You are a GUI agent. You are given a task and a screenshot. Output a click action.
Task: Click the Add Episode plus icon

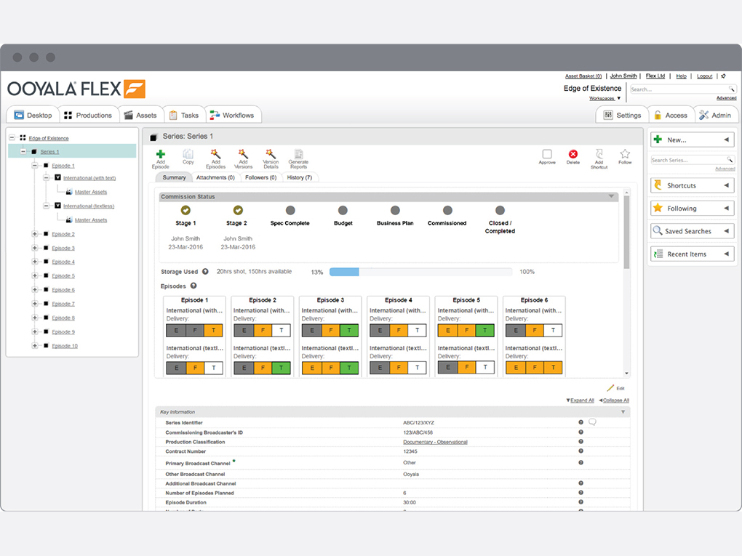tap(161, 154)
